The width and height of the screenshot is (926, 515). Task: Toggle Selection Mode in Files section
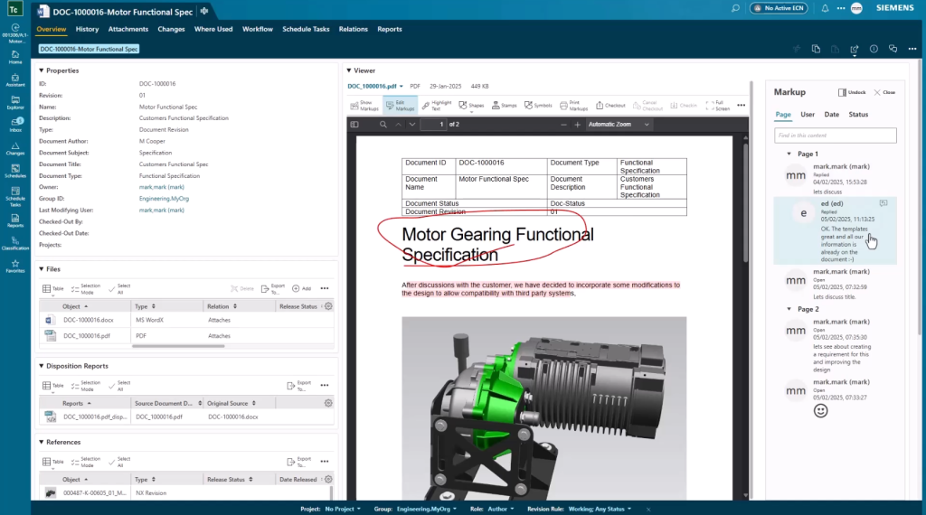(86, 288)
